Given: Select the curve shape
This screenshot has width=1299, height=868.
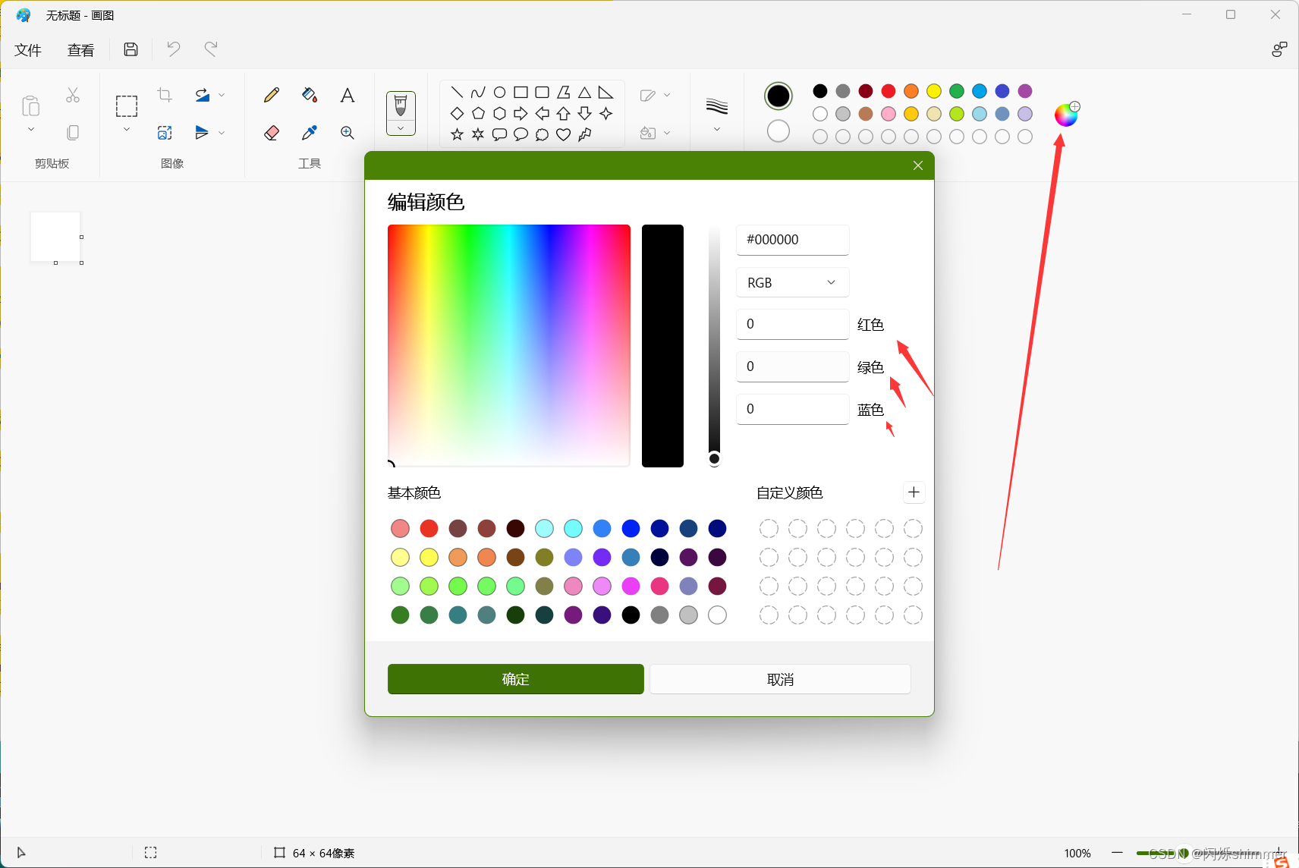Looking at the screenshot, I should click(478, 93).
